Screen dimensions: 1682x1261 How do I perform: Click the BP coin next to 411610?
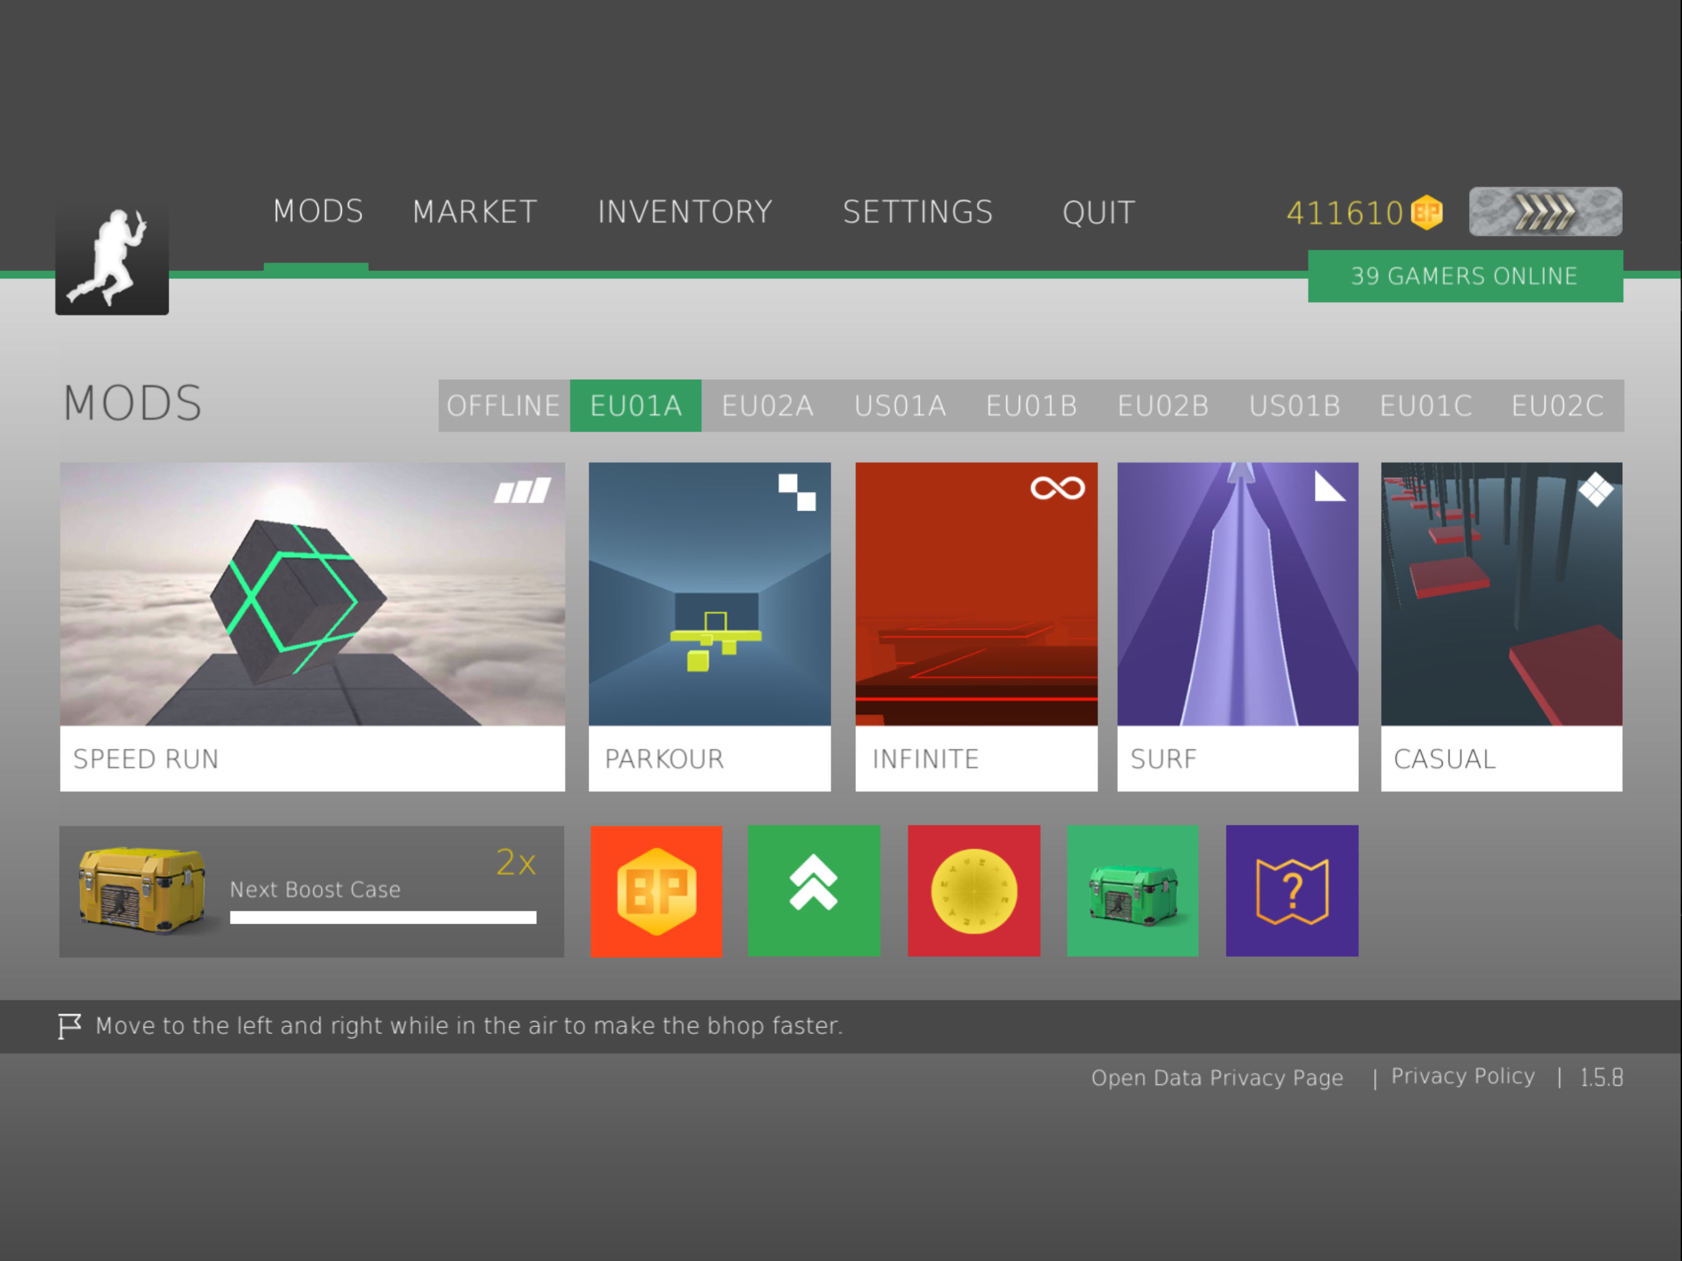pos(1426,212)
